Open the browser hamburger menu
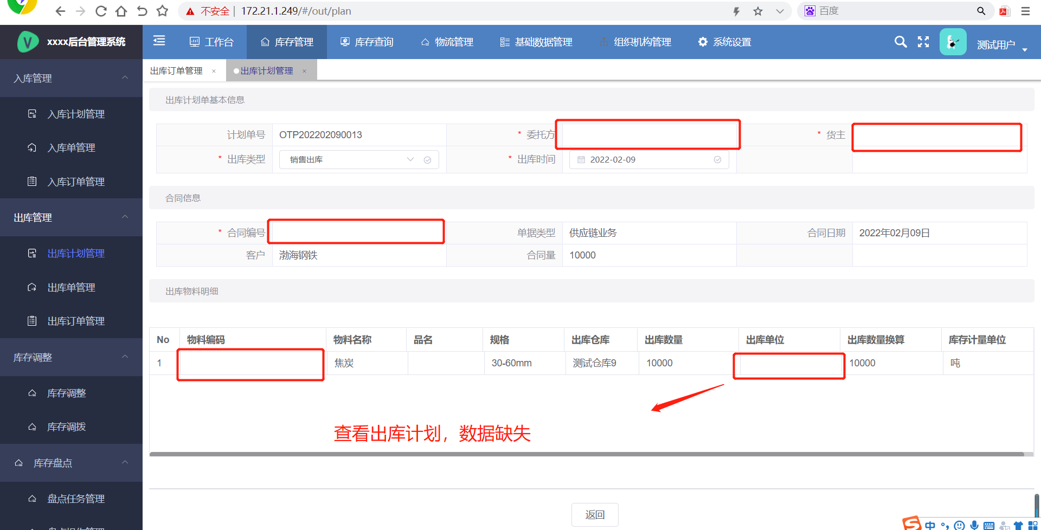This screenshot has height=530, width=1041. pyautogui.click(x=1025, y=11)
